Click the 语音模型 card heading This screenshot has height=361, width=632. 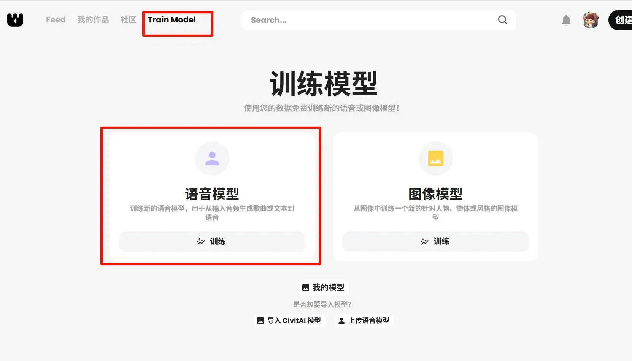tap(212, 194)
